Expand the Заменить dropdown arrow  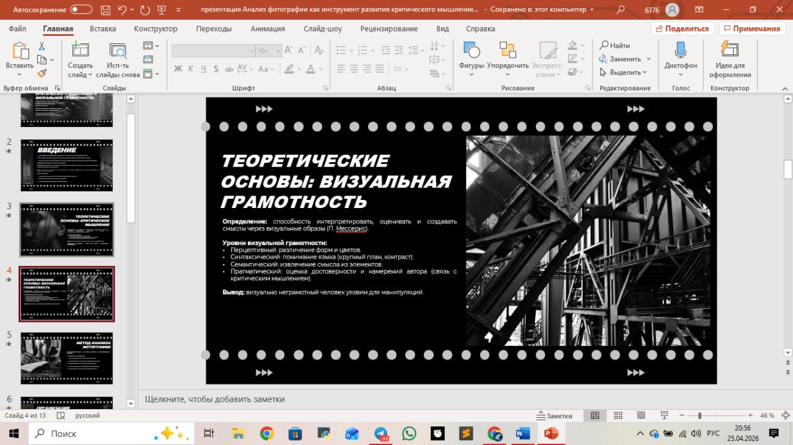649,59
